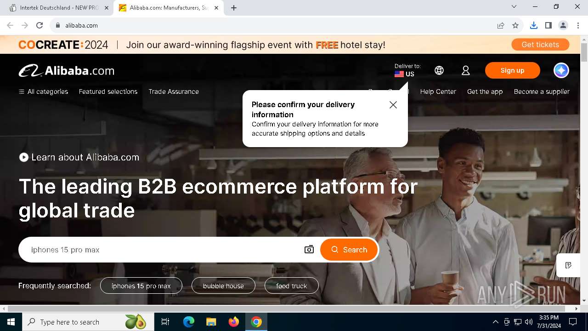Select the bubble house suggestion chip
Image resolution: width=588 pixels, height=331 pixels.
tap(223, 286)
